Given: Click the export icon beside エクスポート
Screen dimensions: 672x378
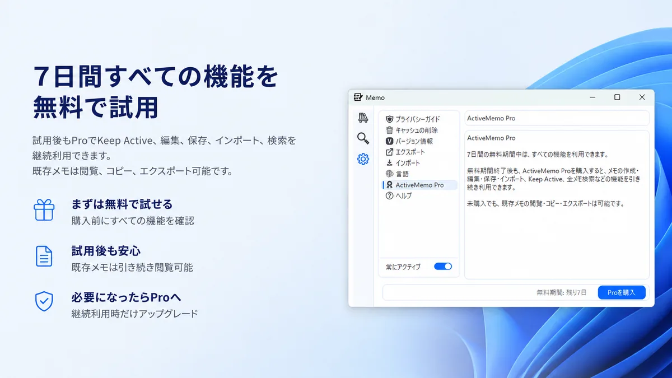Looking at the screenshot, I should point(390,152).
